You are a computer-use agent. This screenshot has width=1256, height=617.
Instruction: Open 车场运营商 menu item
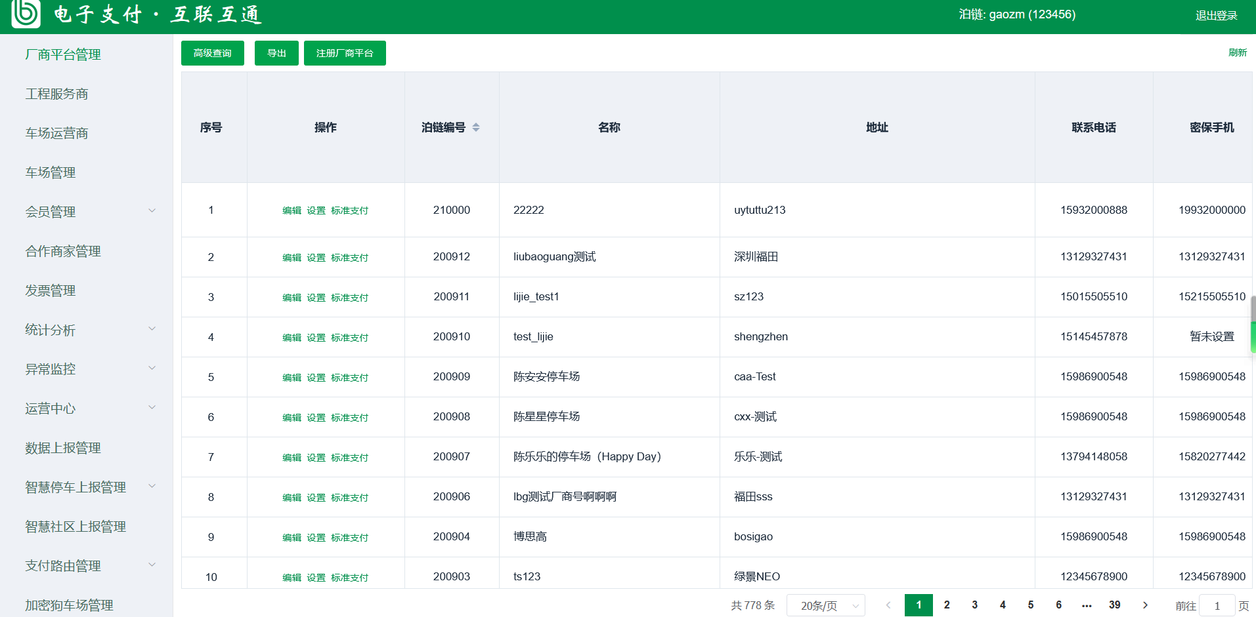[x=56, y=133]
